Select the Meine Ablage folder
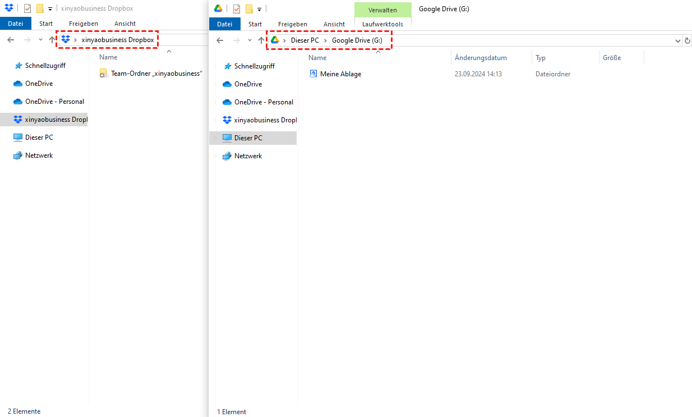692x417 pixels. [335, 74]
